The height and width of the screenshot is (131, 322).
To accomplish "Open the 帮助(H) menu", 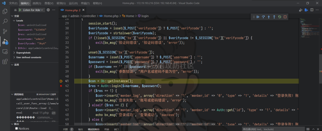I will [97, 3].
